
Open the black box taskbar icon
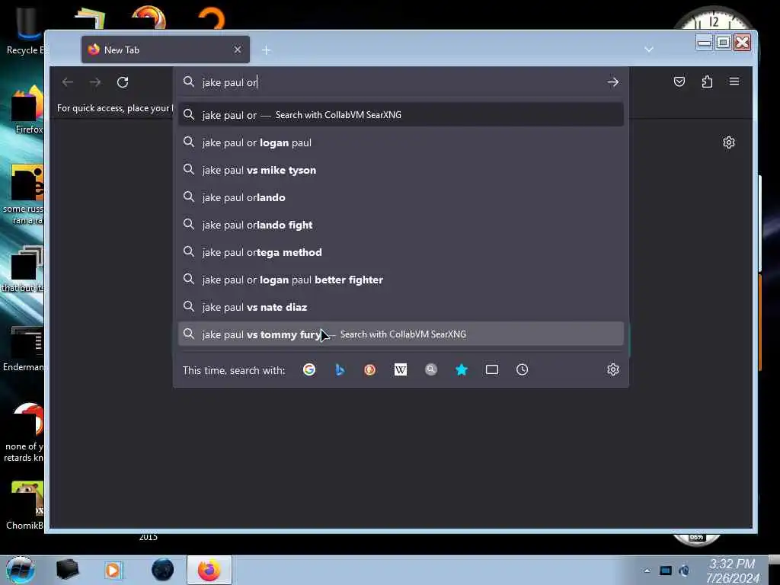click(67, 570)
